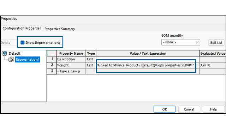This screenshot has height=127, width=226.
Task: Click the Type a new property cell
Action: (x=71, y=71)
